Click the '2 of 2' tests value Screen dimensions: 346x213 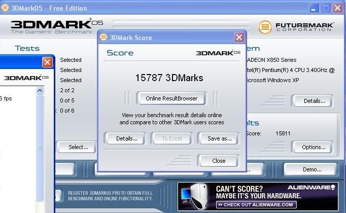(67, 90)
